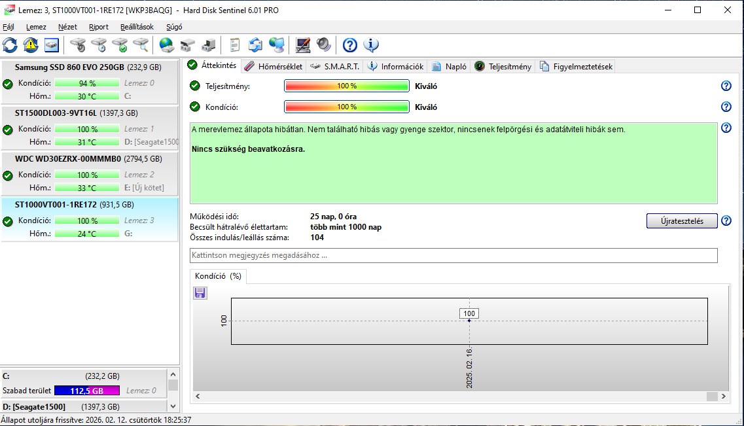Click the value '25 nap, 0 óra'
Image resolution: width=744 pixels, height=426 pixels.
tap(333, 217)
